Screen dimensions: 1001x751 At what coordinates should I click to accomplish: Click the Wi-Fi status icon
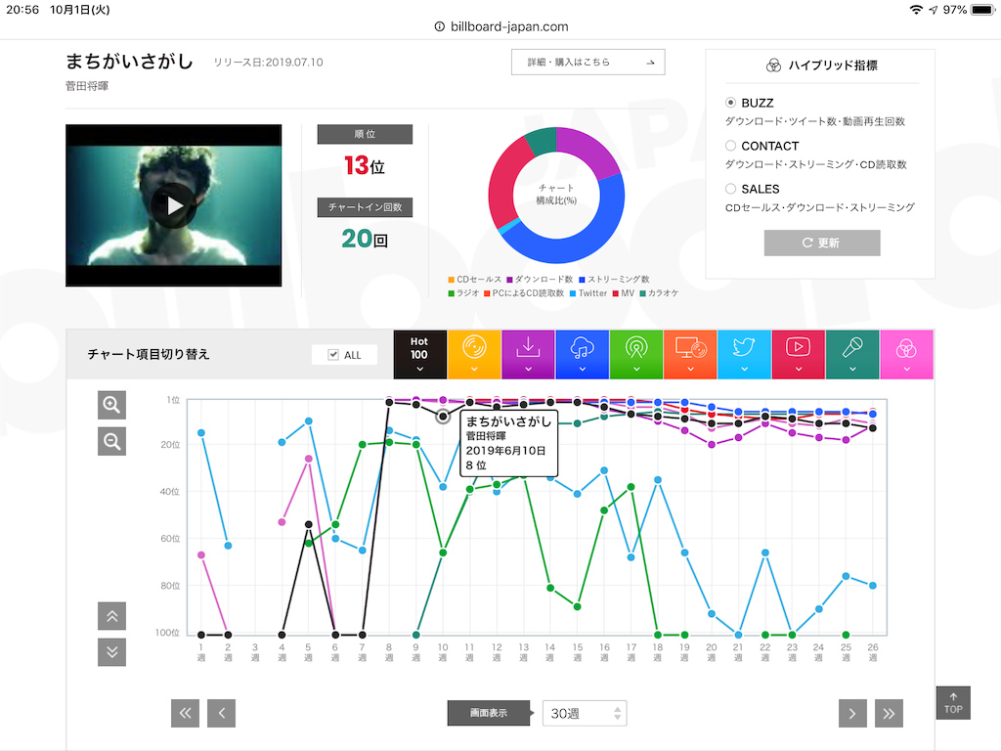(916, 10)
